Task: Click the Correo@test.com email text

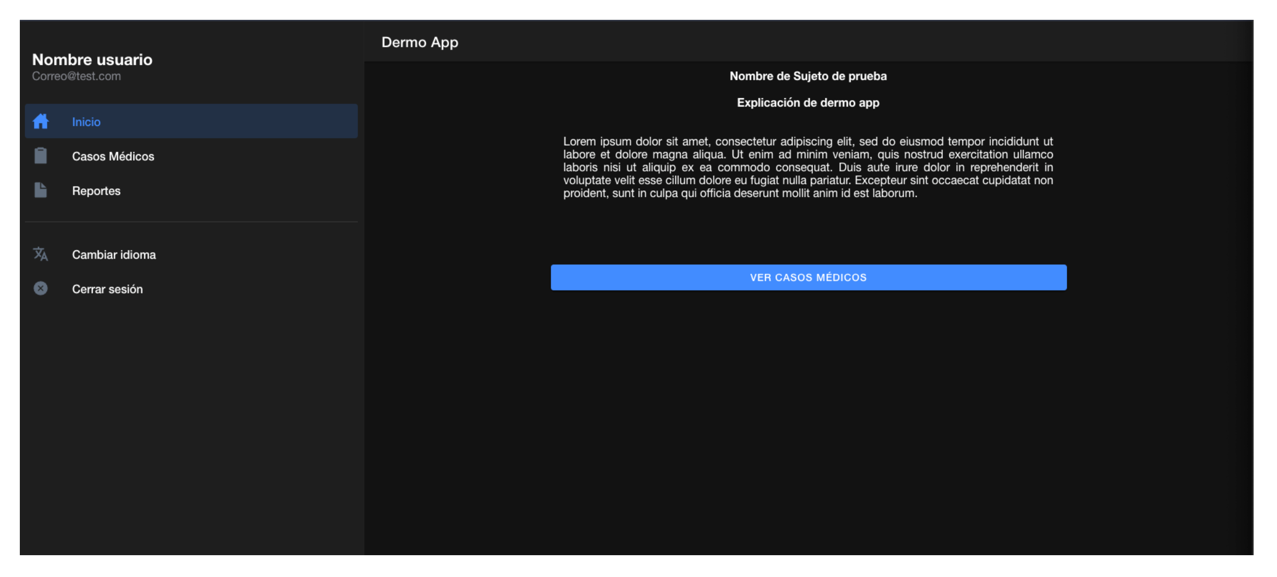Action: pyautogui.click(x=76, y=76)
